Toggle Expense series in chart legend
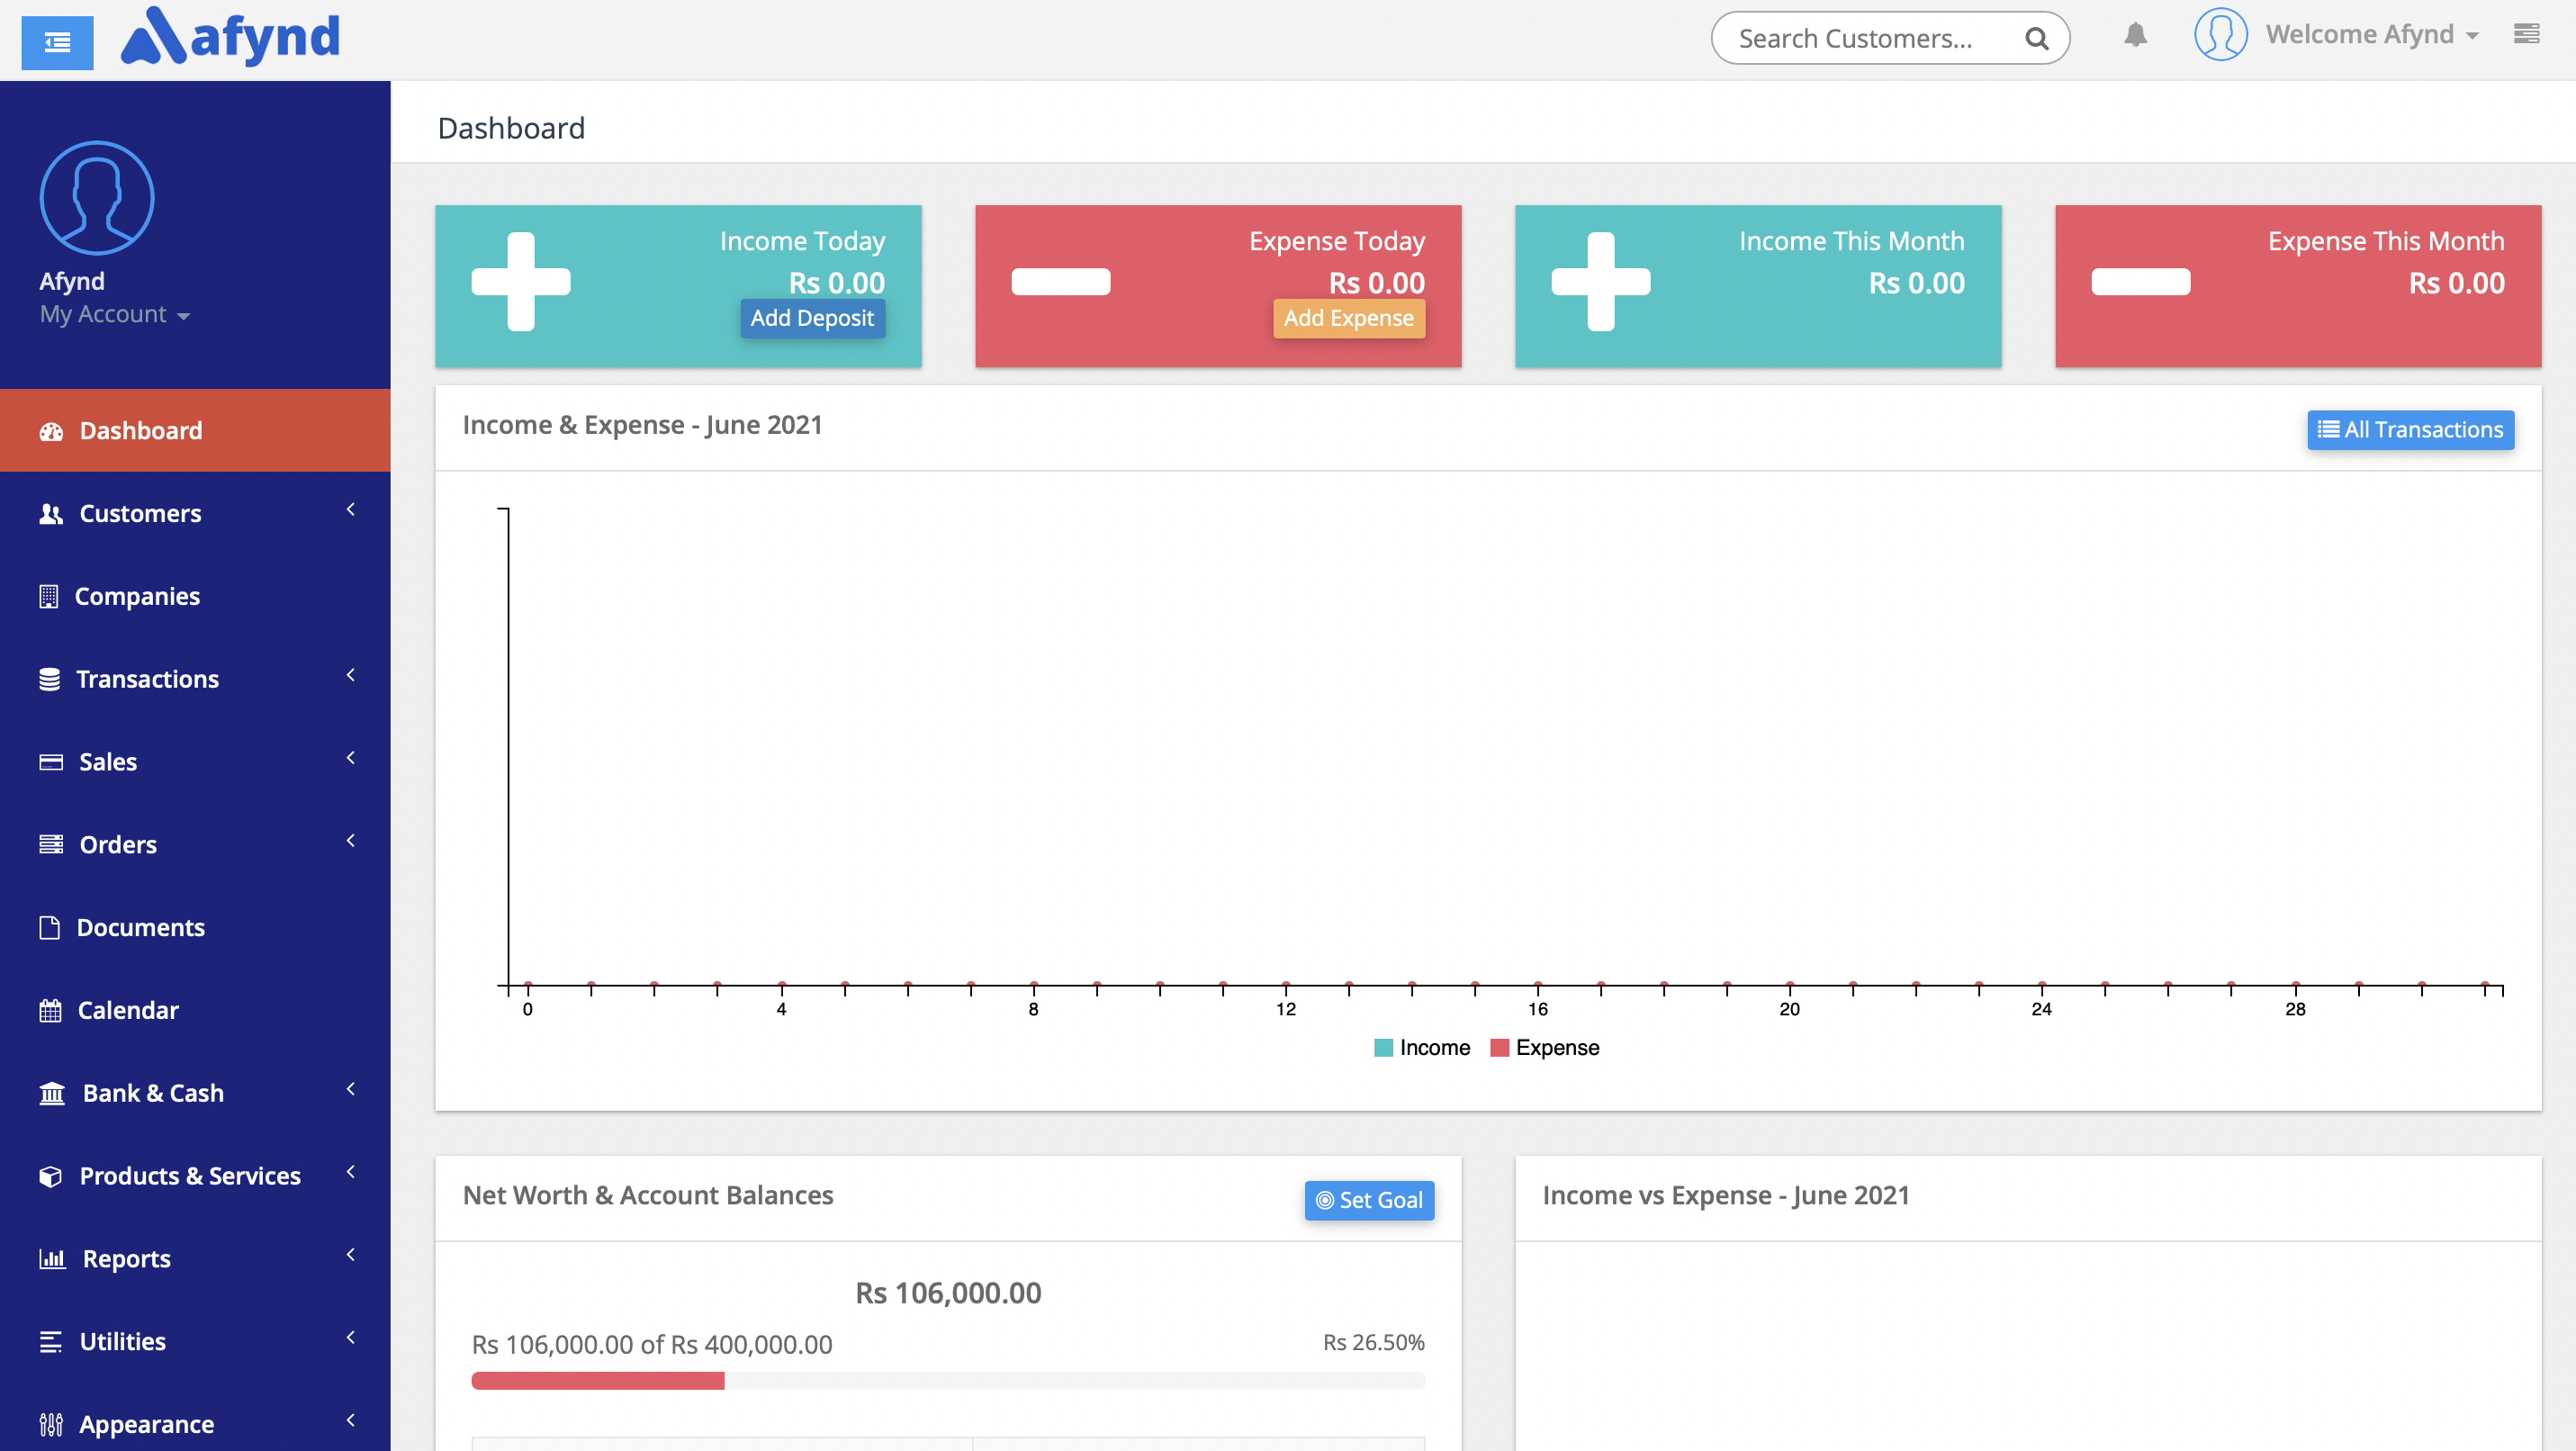2576x1451 pixels. point(1544,1047)
